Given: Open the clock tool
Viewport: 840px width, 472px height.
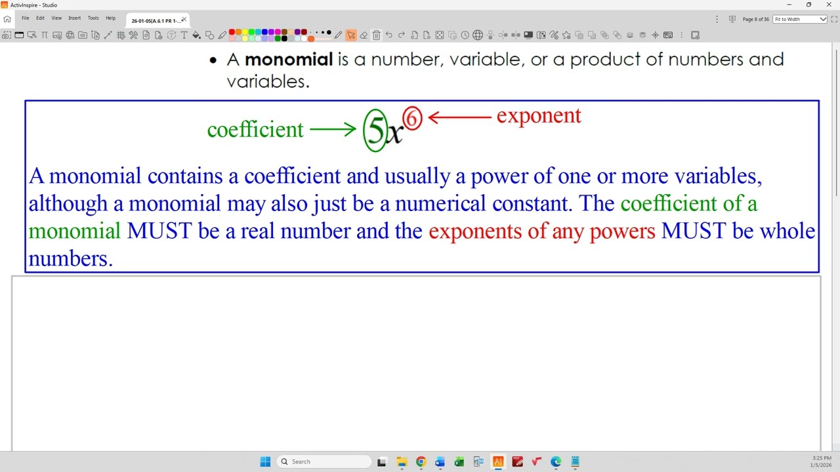Looking at the screenshot, I should click(x=465, y=35).
